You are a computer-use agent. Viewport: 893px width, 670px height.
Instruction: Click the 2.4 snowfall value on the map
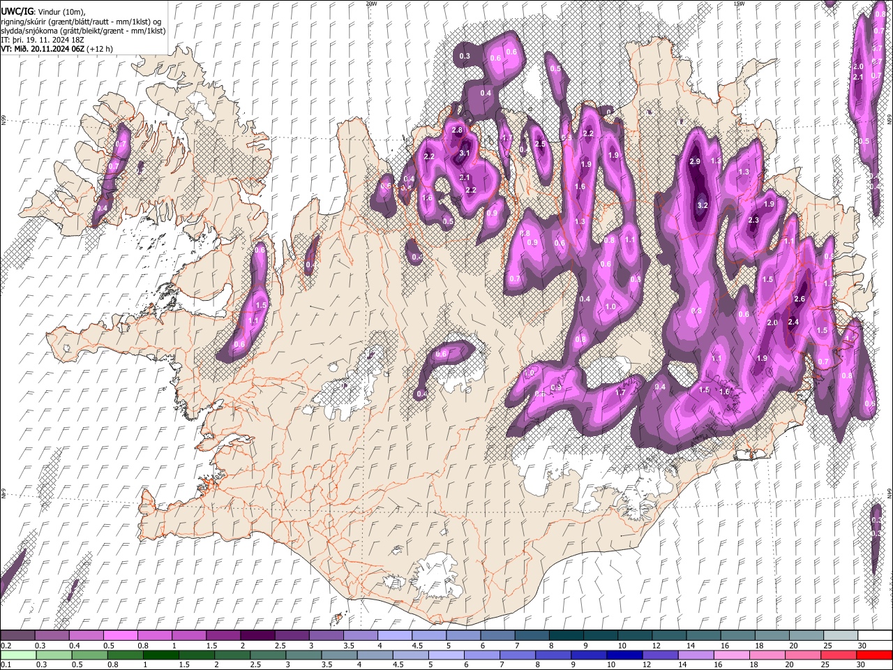coord(793,322)
